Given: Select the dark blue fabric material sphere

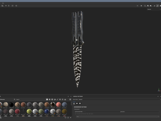Looking at the screenshot, I should coord(47,112).
